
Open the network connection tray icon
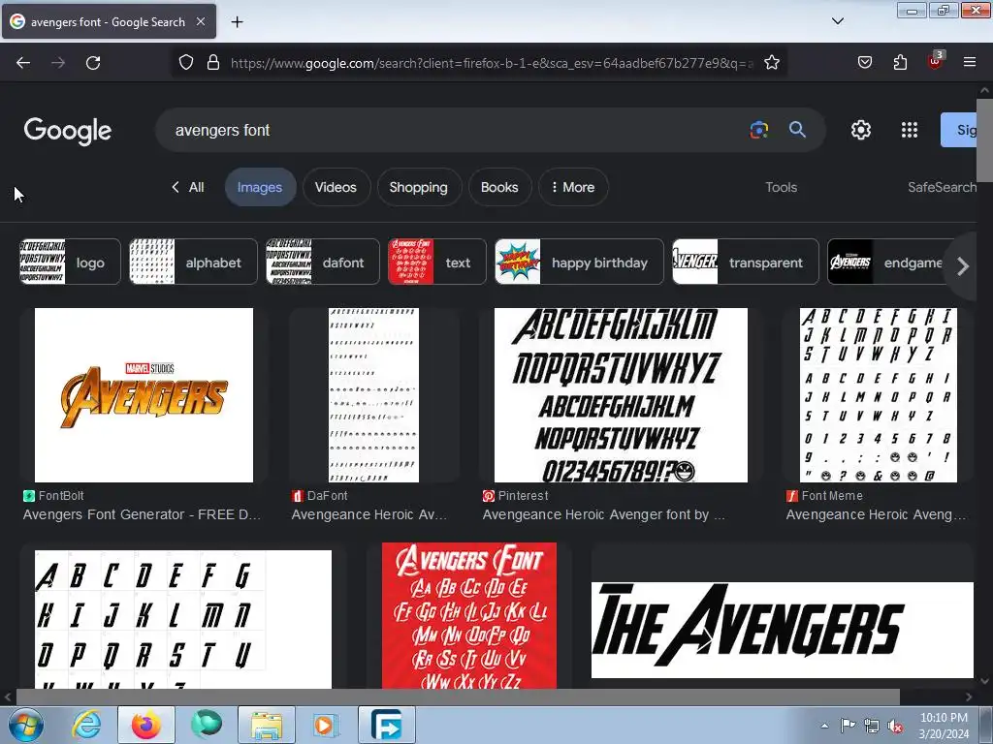[872, 726]
